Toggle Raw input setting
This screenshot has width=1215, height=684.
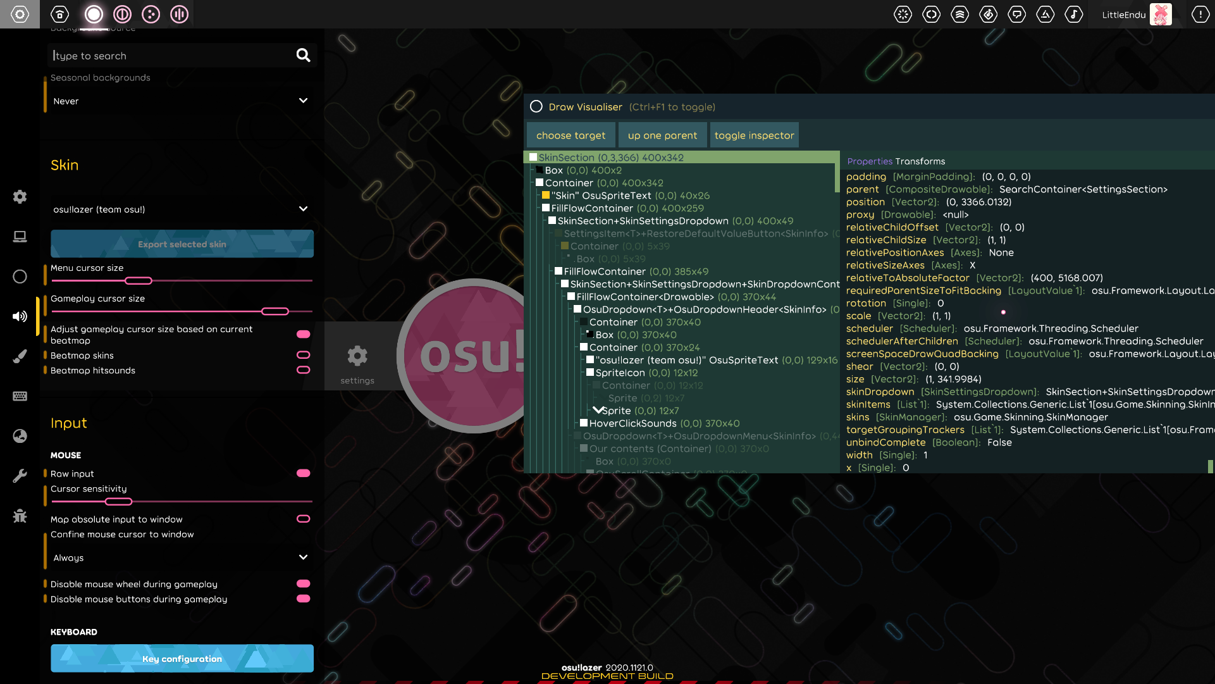tap(304, 473)
